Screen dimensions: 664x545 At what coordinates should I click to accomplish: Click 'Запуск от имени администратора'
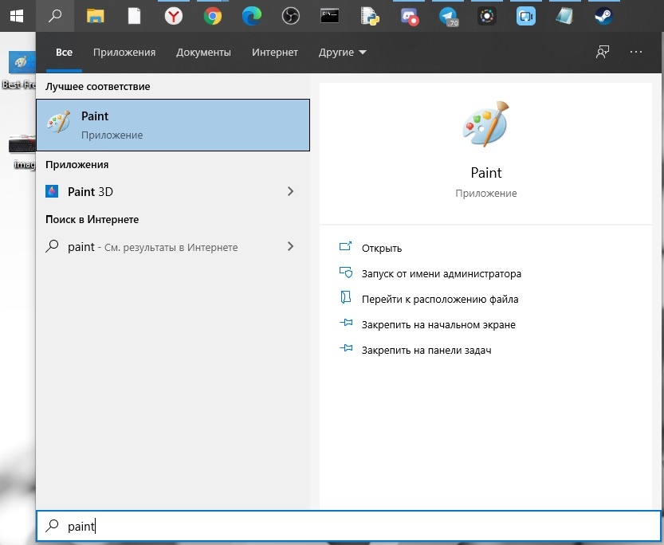pyautogui.click(x=442, y=274)
